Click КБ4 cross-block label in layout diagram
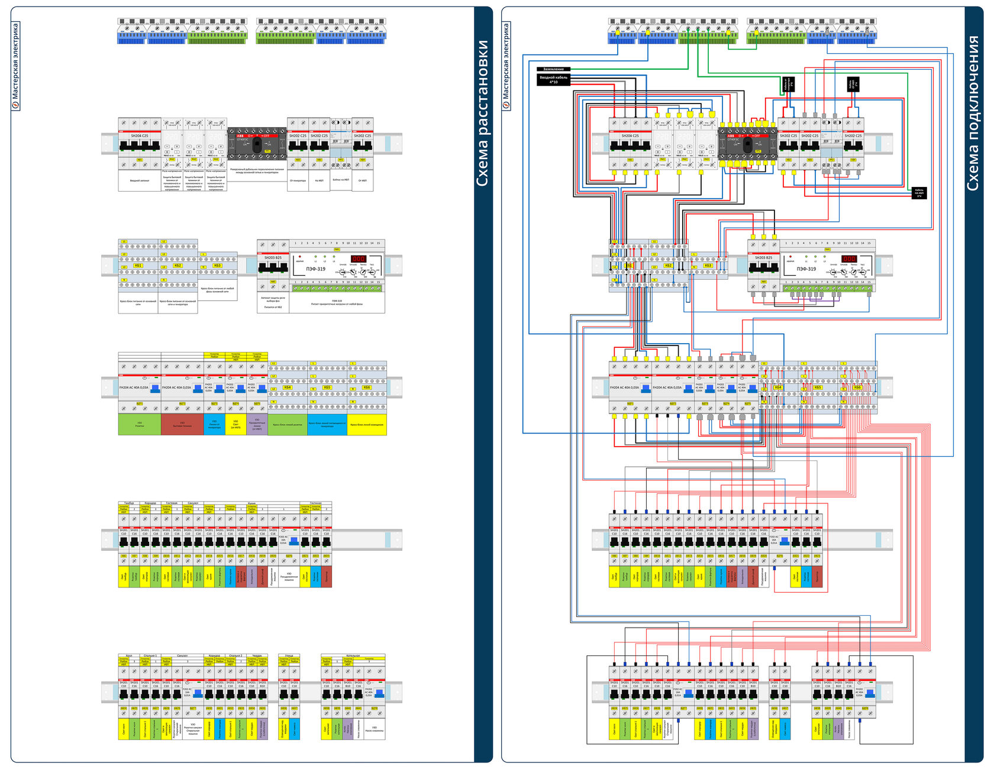The height and width of the screenshot is (769, 994). coord(288,387)
